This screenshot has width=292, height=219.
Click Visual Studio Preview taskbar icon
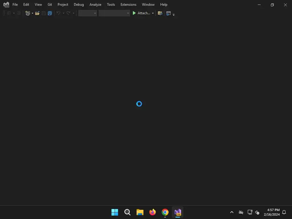point(178,212)
